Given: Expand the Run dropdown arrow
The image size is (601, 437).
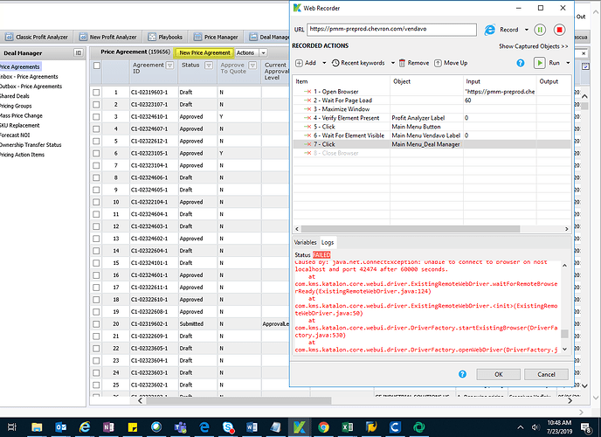Looking at the screenshot, I should point(568,63).
